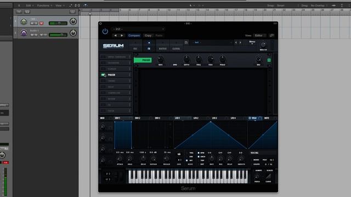Switch to Serum Global tab

point(176,45)
